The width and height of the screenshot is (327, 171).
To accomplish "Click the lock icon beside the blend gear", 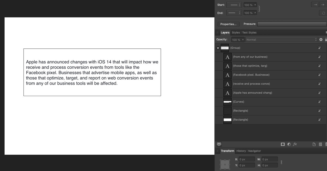I will pyautogui.click(x=326, y=39).
